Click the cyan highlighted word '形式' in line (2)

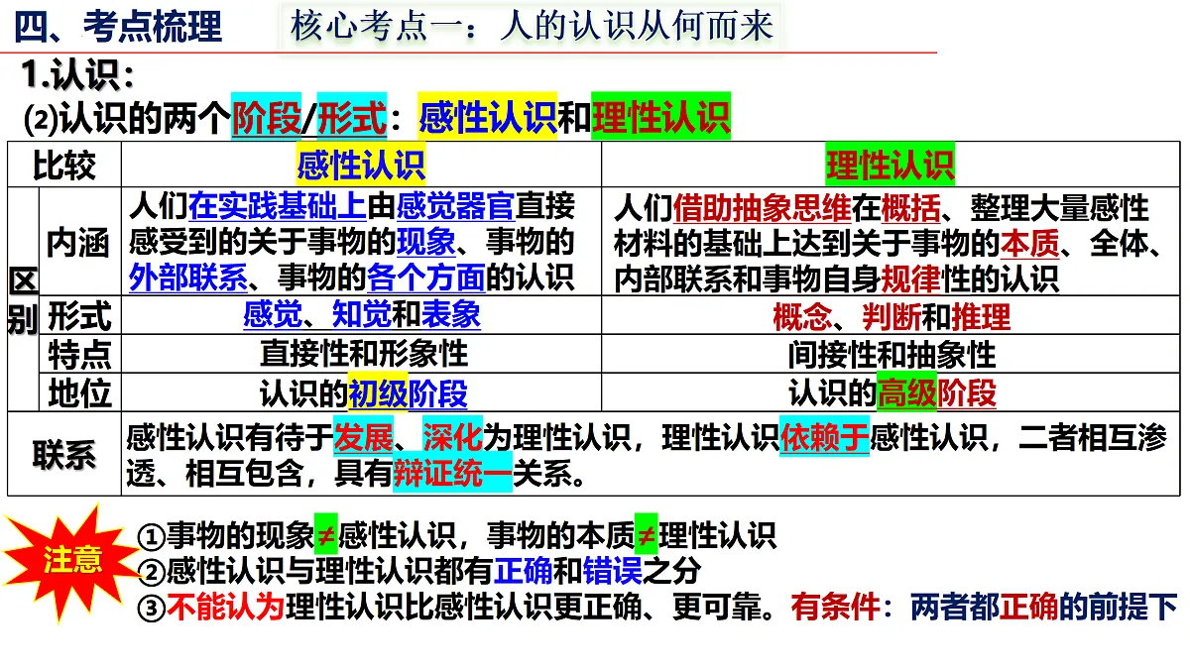(352, 119)
